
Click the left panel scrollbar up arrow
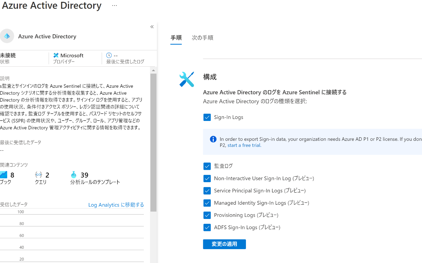click(x=153, y=70)
